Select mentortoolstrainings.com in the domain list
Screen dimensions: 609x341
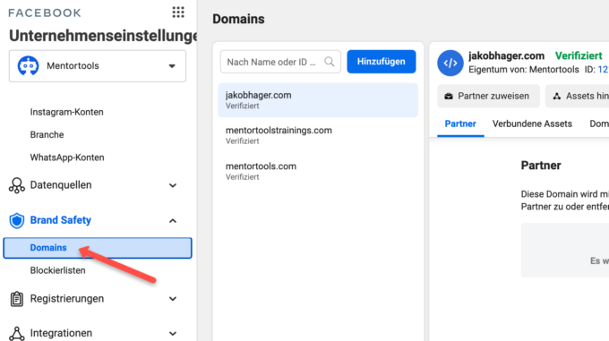point(318,135)
